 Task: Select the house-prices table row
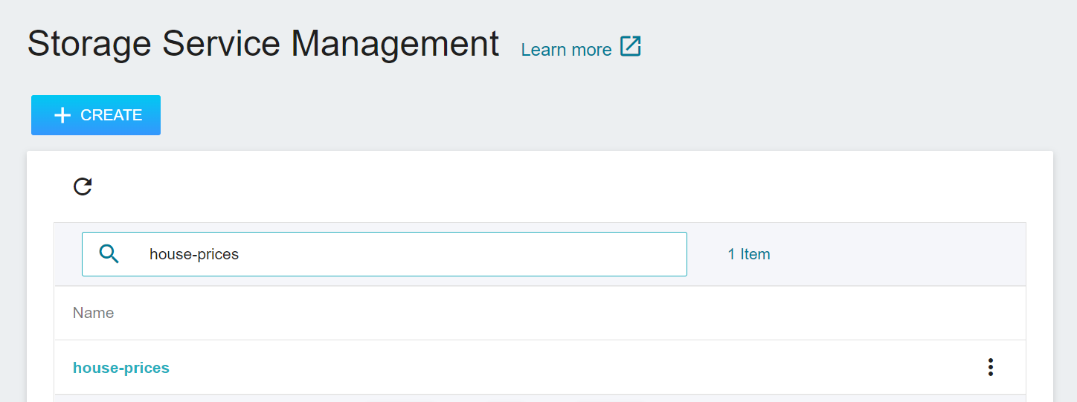[540, 367]
